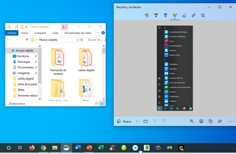Viewport: 236px width, 154px height.
Task: Select LaEdu.digital in the navigation pane
Action: 26,79
